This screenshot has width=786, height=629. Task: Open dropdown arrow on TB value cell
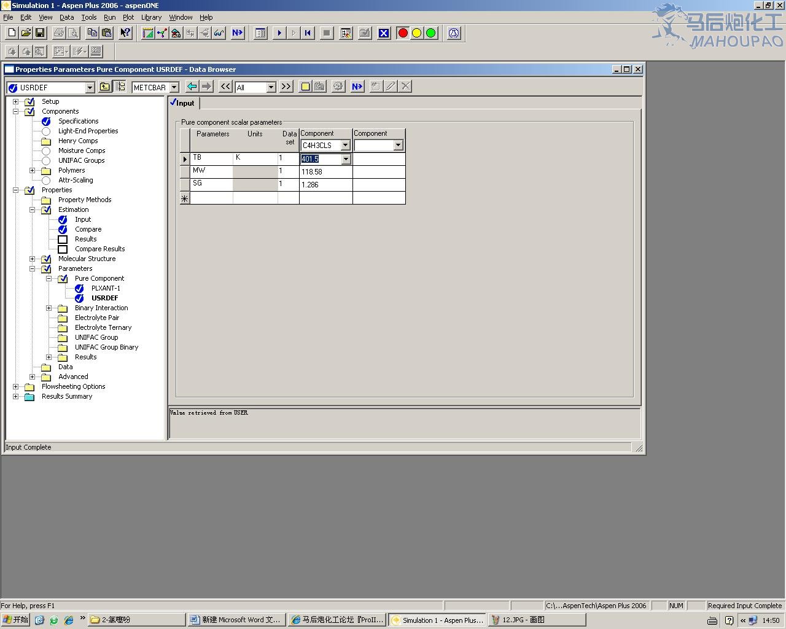[x=346, y=159]
